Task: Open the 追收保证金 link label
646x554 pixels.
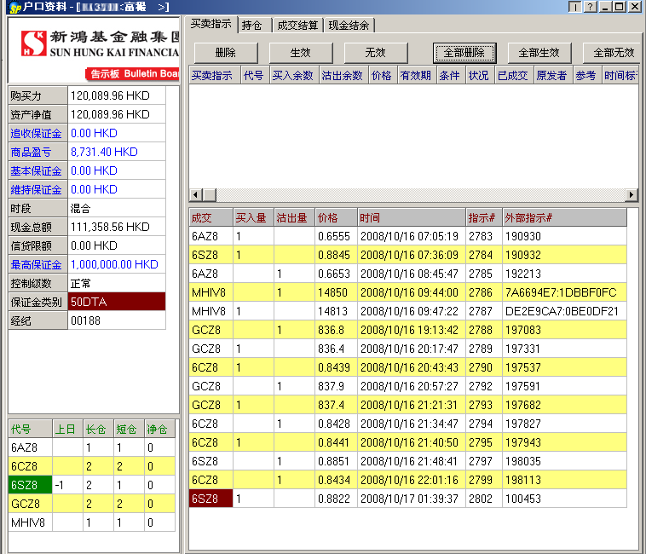Action: pyautogui.click(x=37, y=134)
